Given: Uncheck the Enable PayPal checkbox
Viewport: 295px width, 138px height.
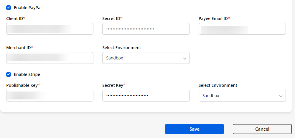Looking at the screenshot, I should click(x=9, y=8).
